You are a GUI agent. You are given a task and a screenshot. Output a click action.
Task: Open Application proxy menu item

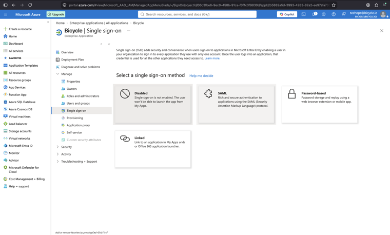(x=78, y=125)
